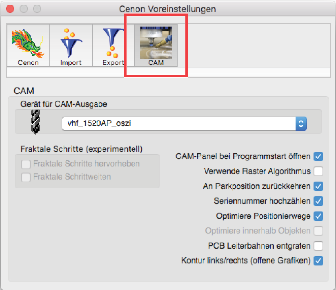Image resolution: width=336 pixels, height=290 pixels.
Task: Toggle Kontur links/rechts (offene Grafiken)
Action: point(318,261)
